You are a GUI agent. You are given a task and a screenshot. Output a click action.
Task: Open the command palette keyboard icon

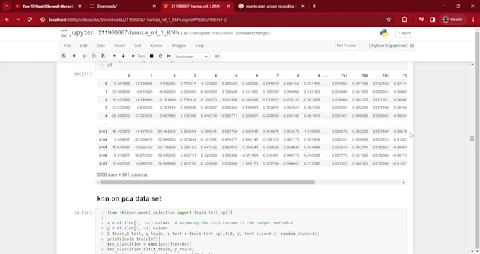(x=217, y=56)
